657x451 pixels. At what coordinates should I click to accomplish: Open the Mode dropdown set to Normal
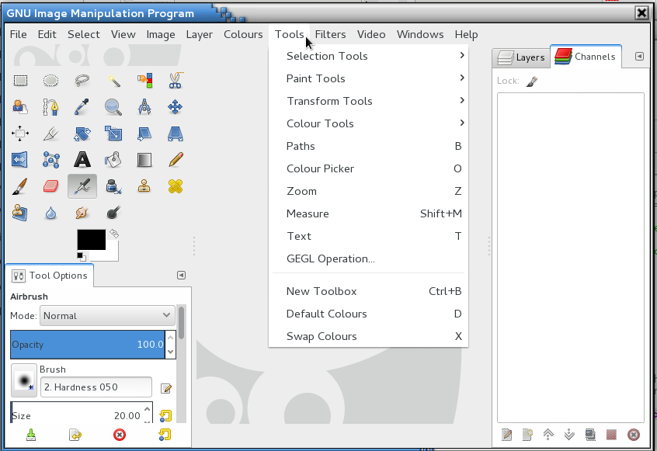(x=107, y=316)
